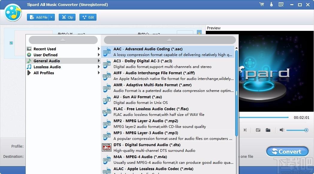Screen dimensions: 314x174
Task: Click the Convert button
Action: pos(287,152)
